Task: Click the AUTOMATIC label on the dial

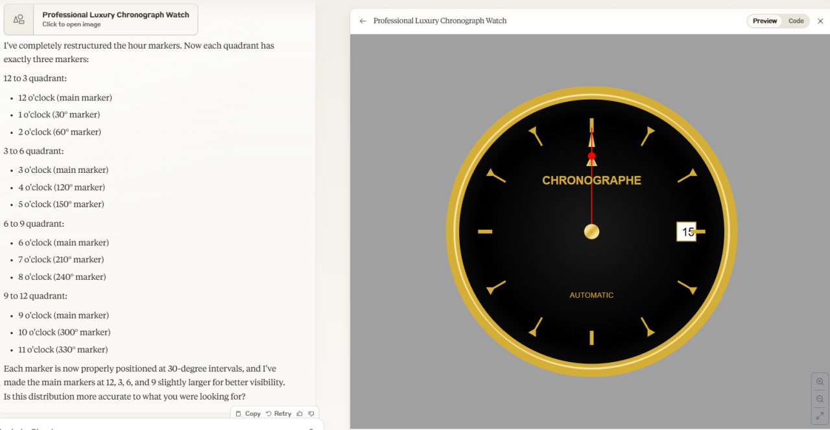Action: pyautogui.click(x=591, y=295)
